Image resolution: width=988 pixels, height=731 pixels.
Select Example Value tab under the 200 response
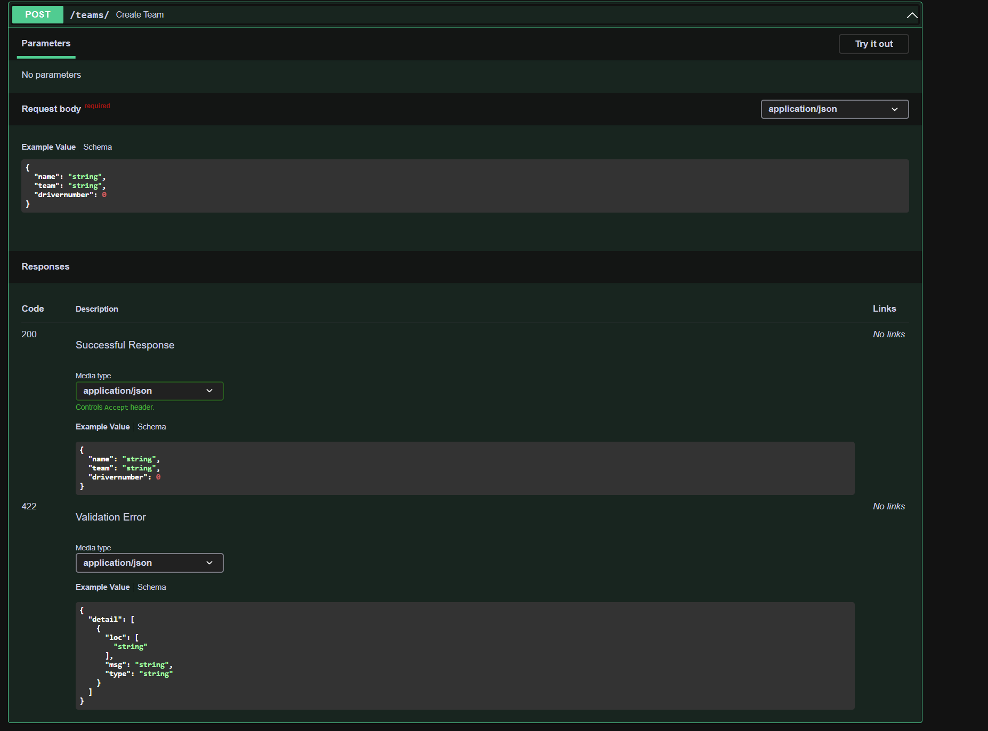pyautogui.click(x=103, y=427)
